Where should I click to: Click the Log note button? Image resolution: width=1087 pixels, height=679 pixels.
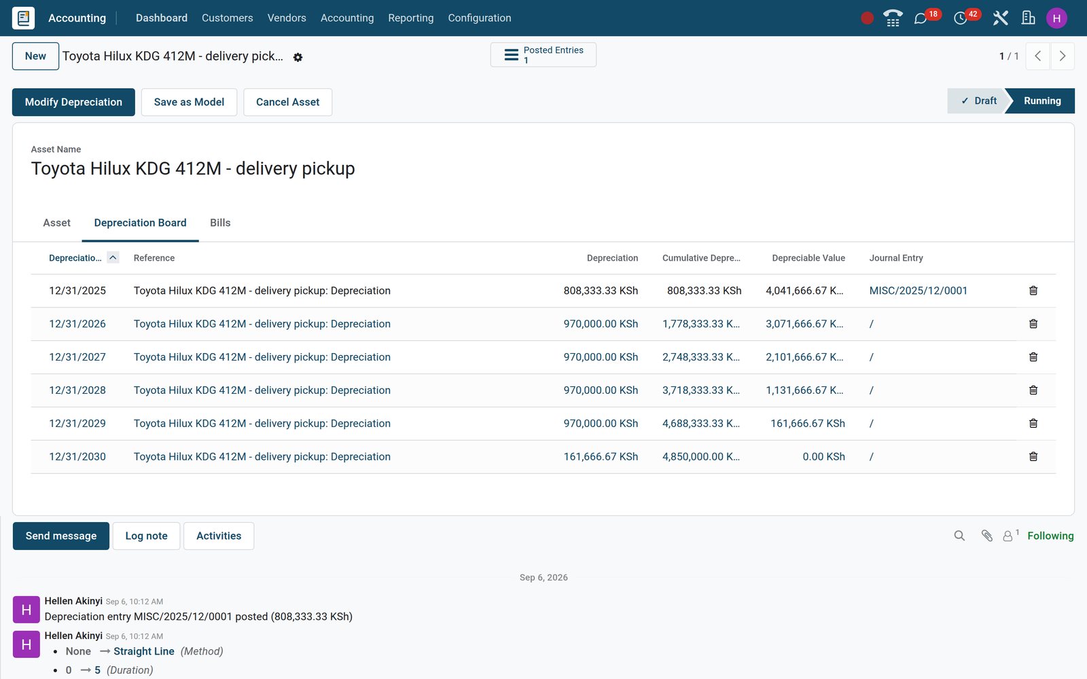click(x=146, y=536)
